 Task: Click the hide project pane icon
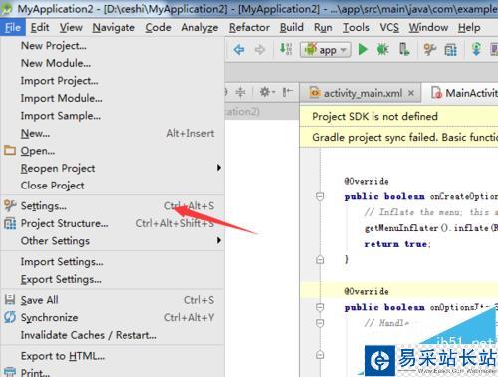[x=287, y=92]
